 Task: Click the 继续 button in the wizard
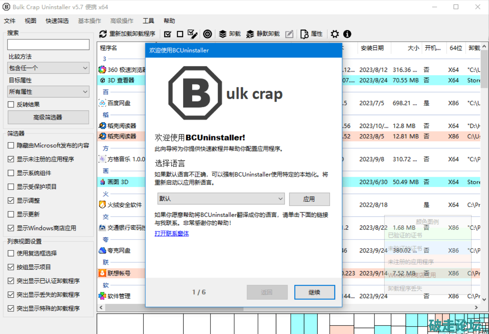click(314, 292)
